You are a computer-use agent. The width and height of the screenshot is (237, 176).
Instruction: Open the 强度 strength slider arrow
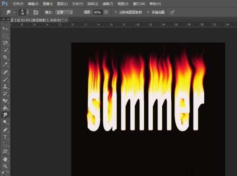106,12
